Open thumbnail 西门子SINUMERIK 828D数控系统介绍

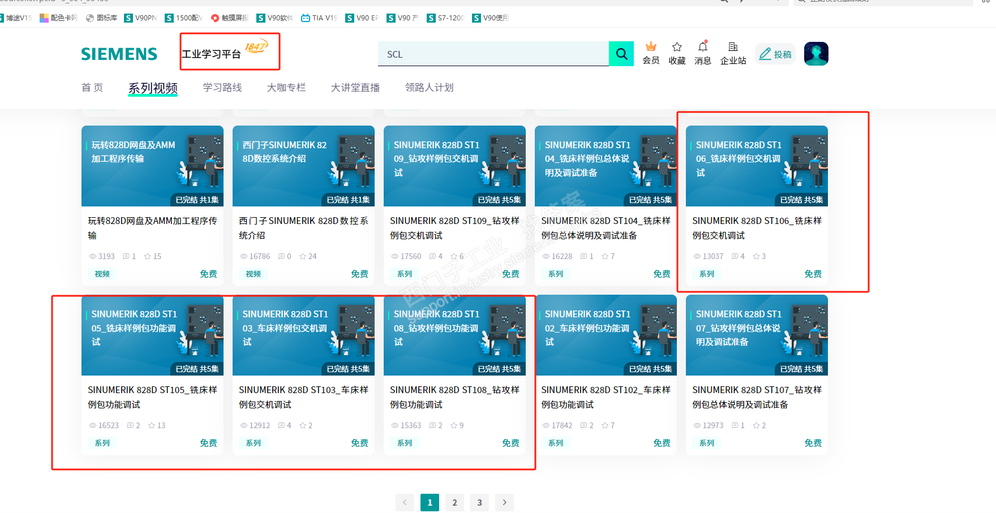point(303,166)
